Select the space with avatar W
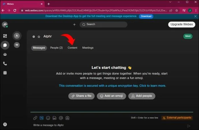 coord(17,45)
